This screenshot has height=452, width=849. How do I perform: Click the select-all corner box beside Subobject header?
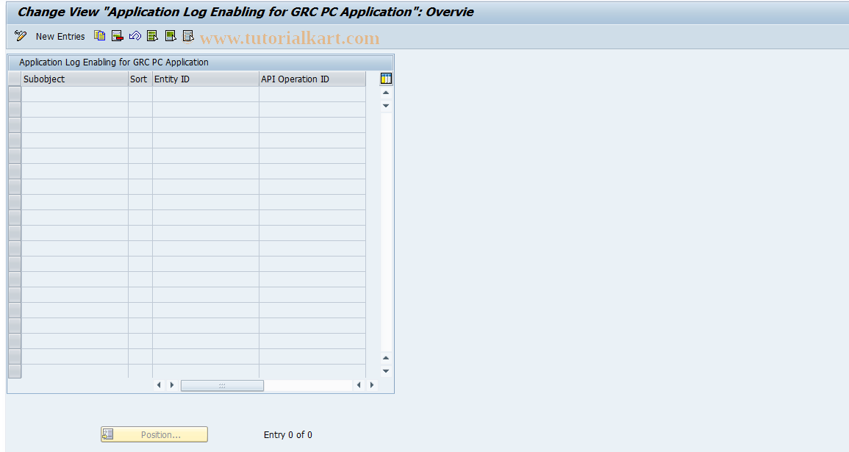click(x=15, y=79)
